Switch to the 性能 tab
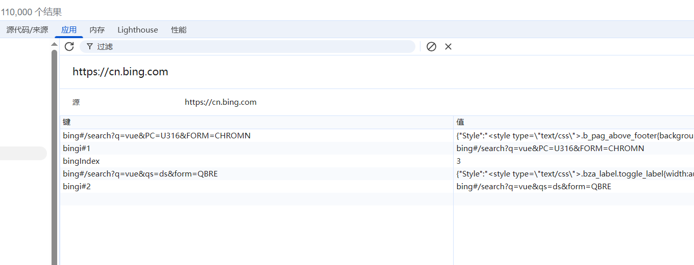The width and height of the screenshot is (694, 265). (179, 30)
